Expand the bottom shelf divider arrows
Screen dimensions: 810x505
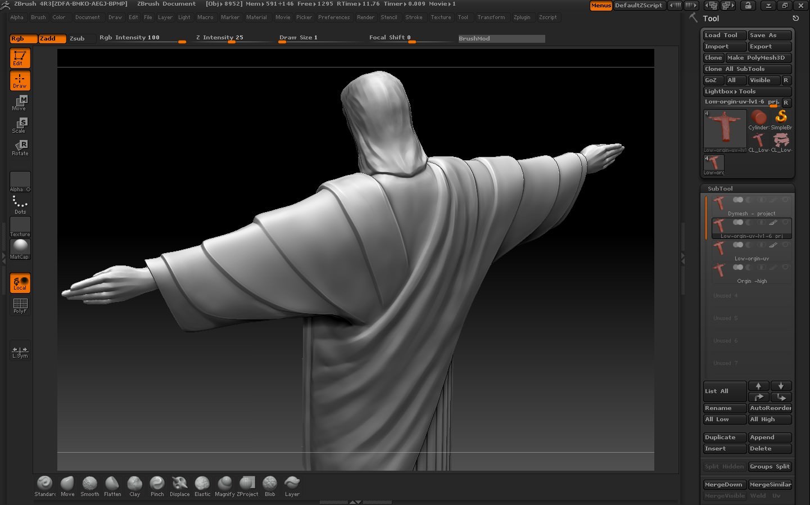tap(355, 502)
